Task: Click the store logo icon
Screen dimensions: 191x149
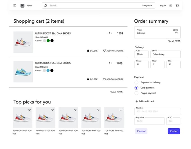Action: (x=22, y=6)
